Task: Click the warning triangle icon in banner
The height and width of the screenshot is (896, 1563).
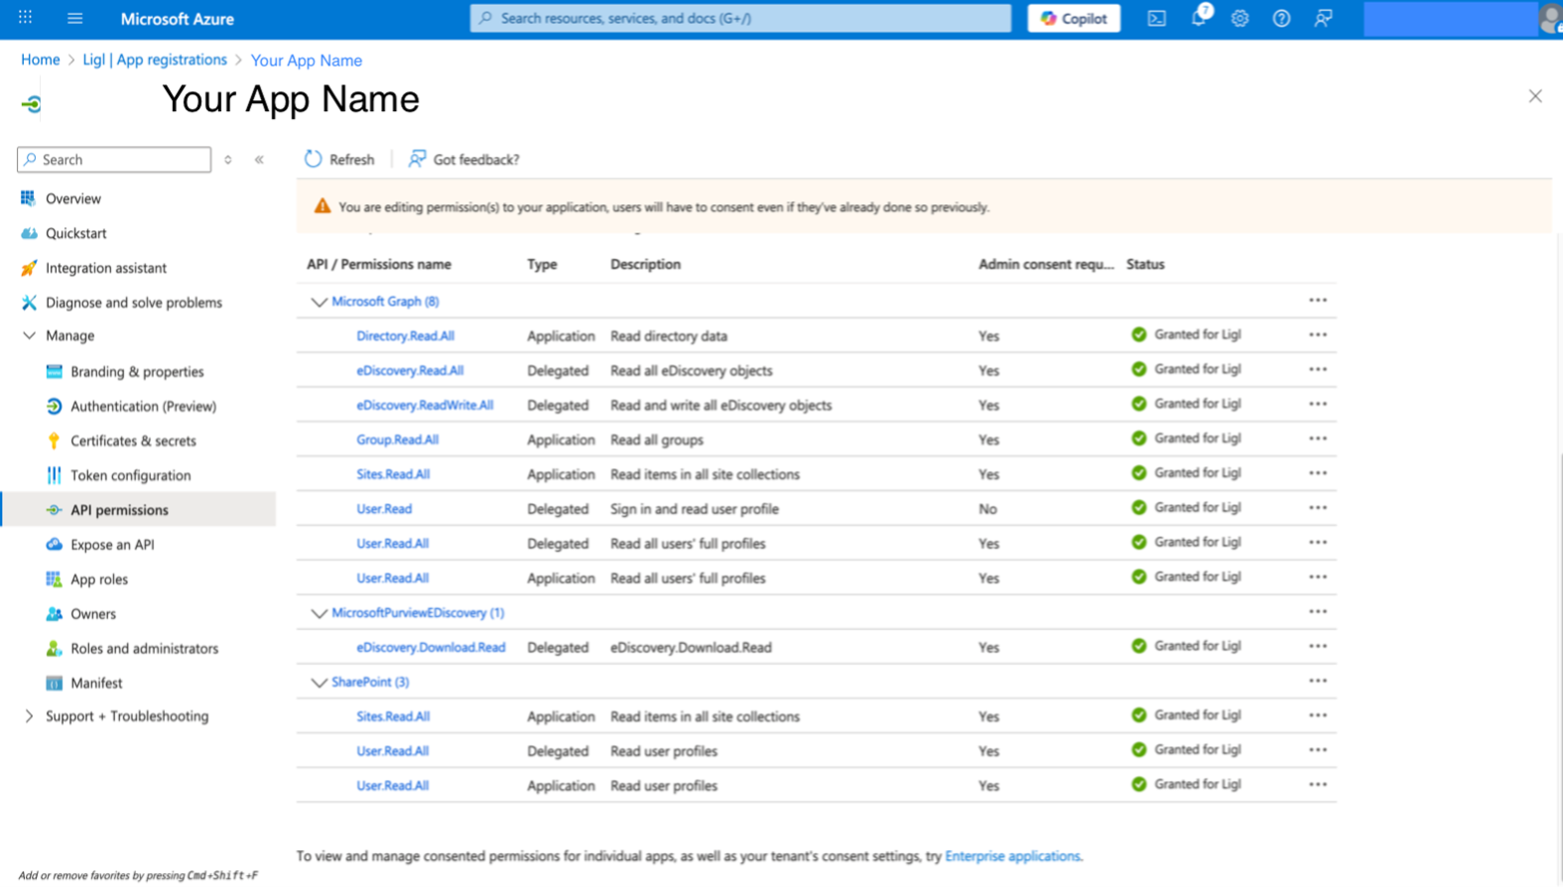Action: 323,206
